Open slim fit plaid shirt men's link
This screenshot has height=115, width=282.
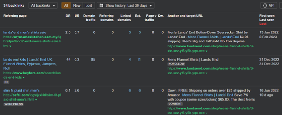pyautogui.click(x=22, y=90)
